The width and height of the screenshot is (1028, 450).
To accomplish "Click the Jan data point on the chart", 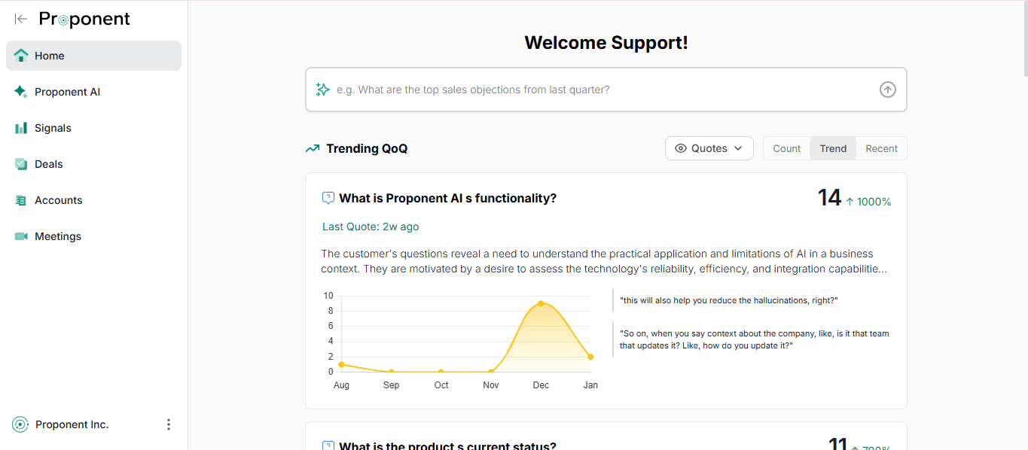I will coord(590,357).
